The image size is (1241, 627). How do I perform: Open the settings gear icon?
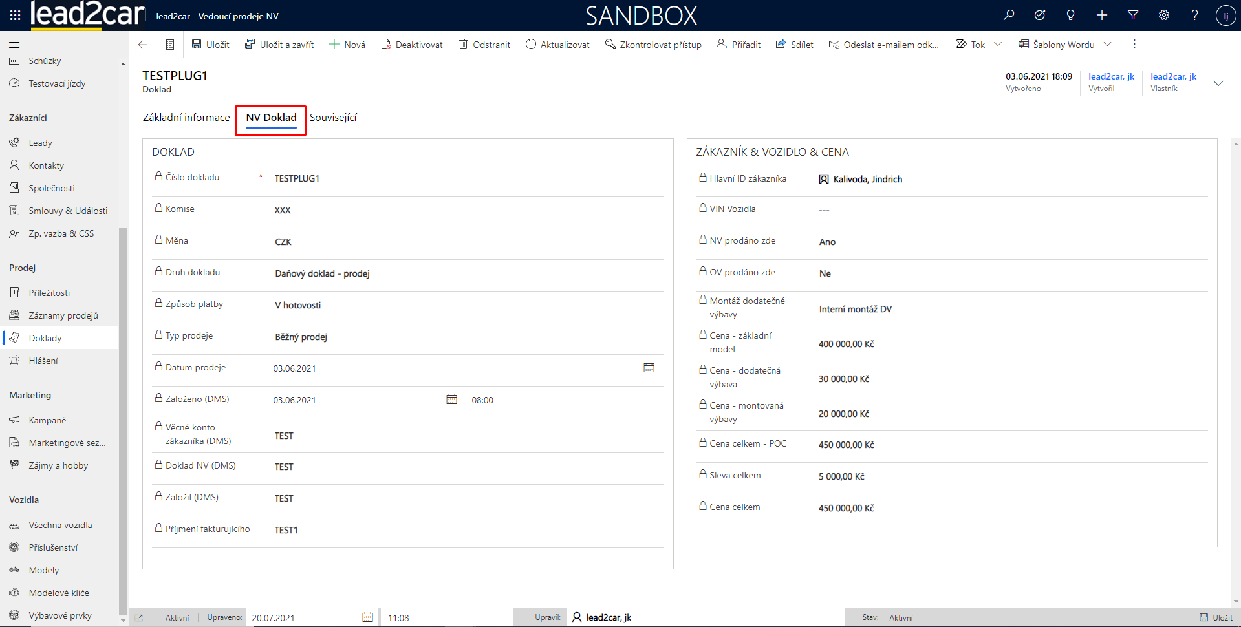click(1164, 16)
